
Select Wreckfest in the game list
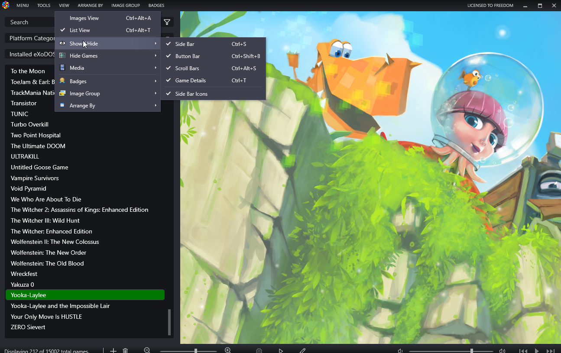coord(85,274)
